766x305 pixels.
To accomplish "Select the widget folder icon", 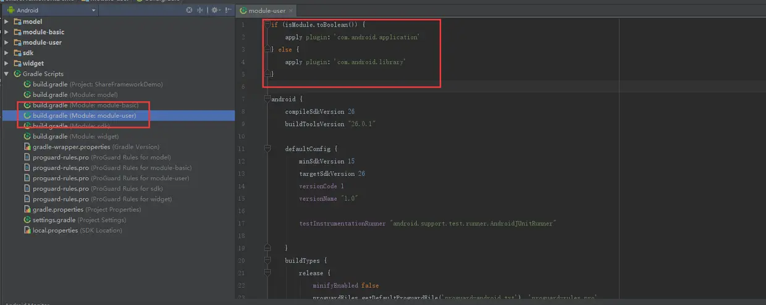I will click(17, 64).
